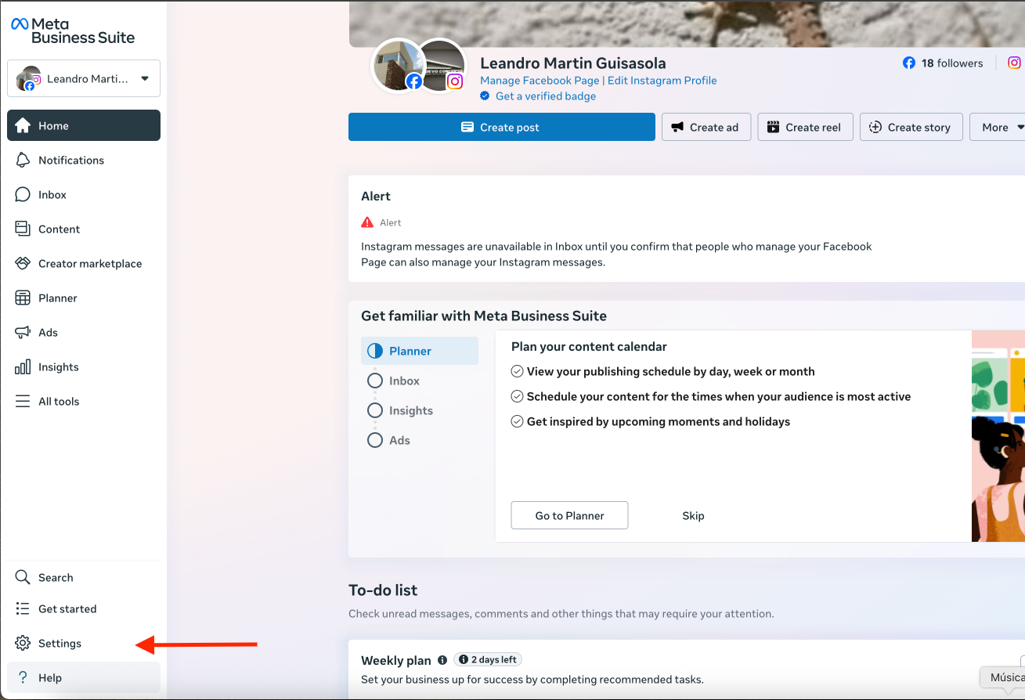The image size is (1025, 700).
Task: Select Planner in Get familiar list
Action: [x=420, y=351]
